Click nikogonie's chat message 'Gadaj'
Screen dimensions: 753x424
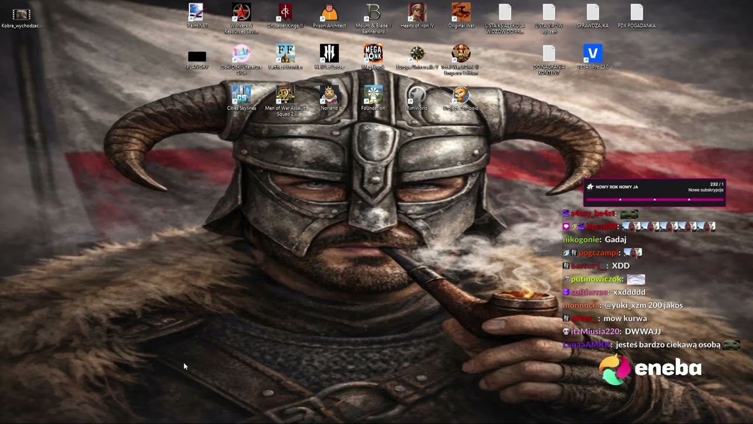pos(615,240)
